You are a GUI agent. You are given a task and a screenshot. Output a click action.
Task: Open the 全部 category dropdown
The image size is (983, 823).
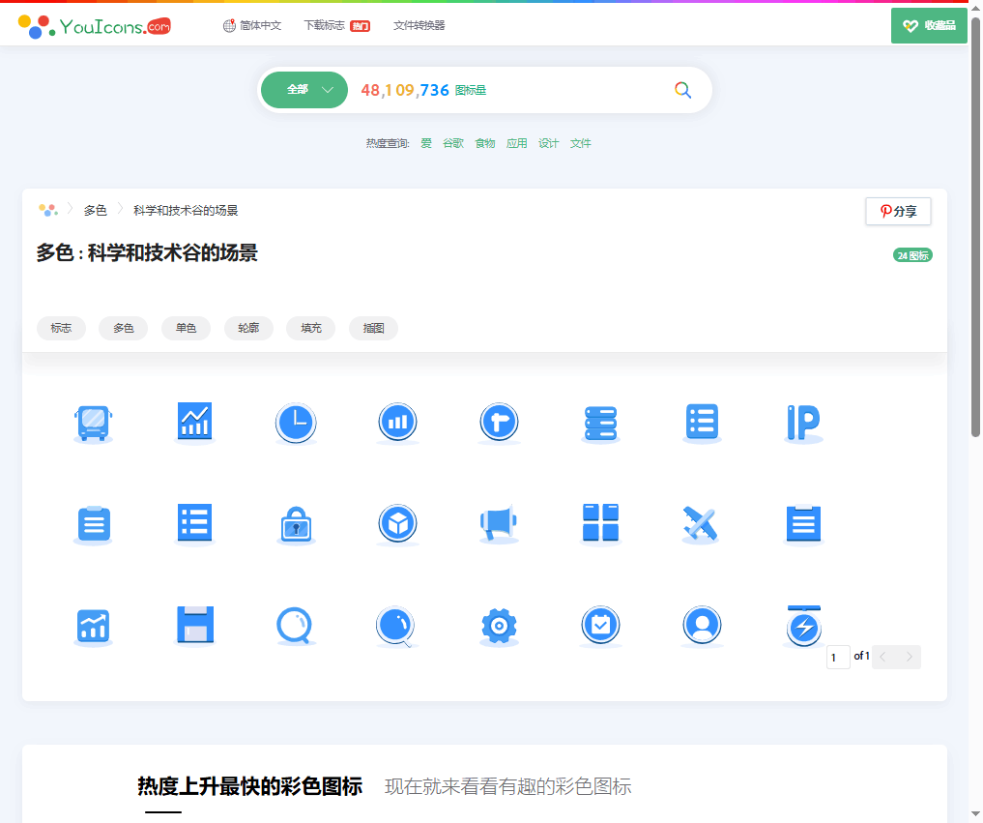304,89
